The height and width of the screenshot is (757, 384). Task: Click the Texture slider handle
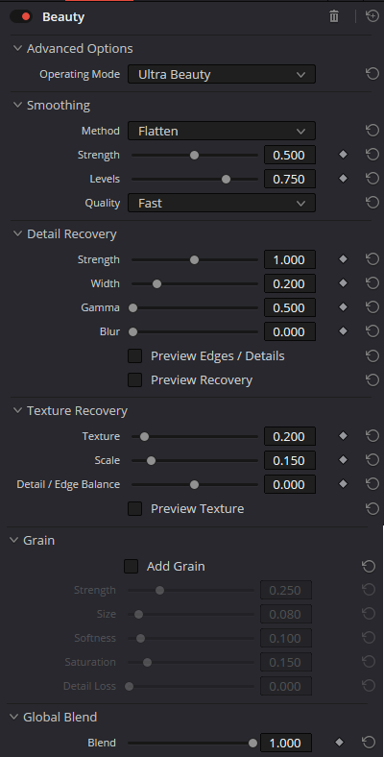coord(144,436)
